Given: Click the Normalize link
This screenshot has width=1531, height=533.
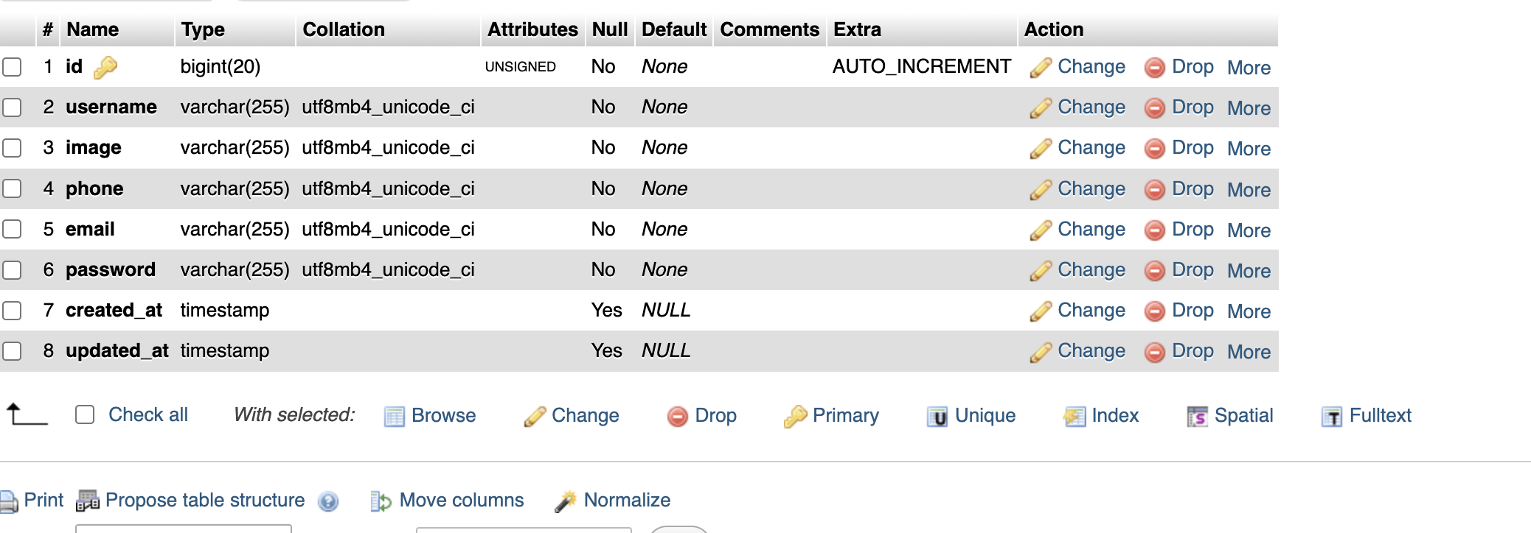Looking at the screenshot, I should pyautogui.click(x=627, y=501).
